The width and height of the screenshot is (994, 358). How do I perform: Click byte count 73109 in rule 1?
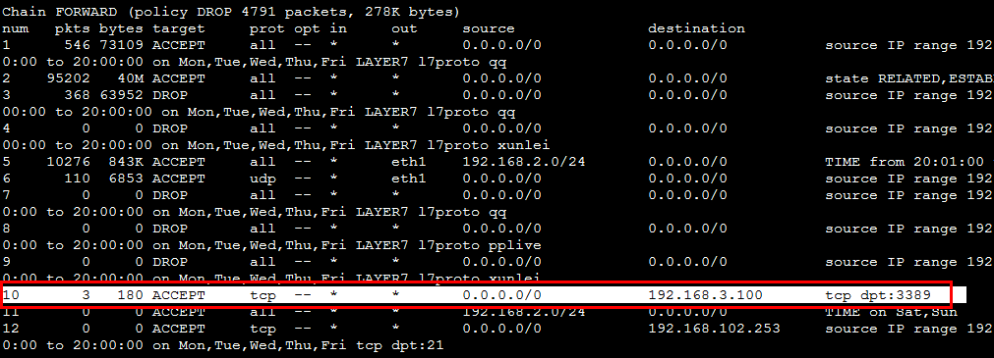121,45
